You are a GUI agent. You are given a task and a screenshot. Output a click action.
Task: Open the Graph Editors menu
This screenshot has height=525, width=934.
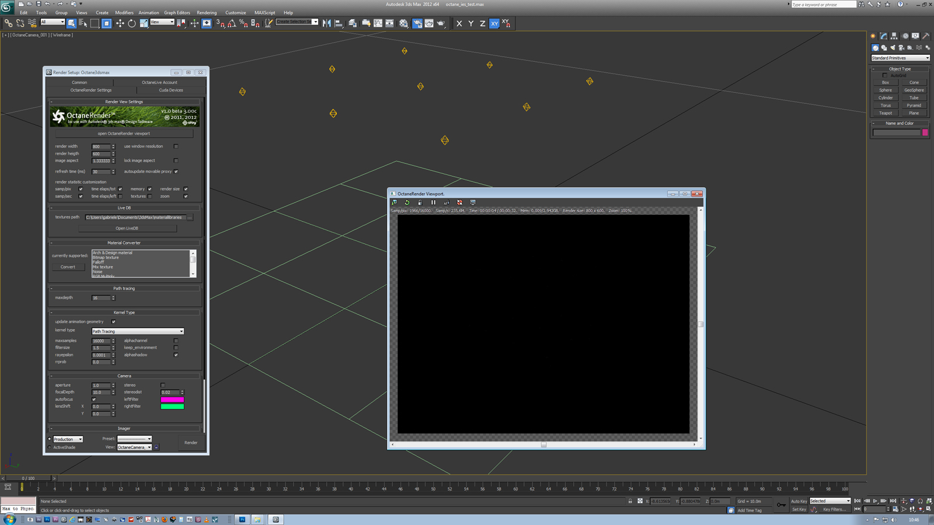coord(177,12)
